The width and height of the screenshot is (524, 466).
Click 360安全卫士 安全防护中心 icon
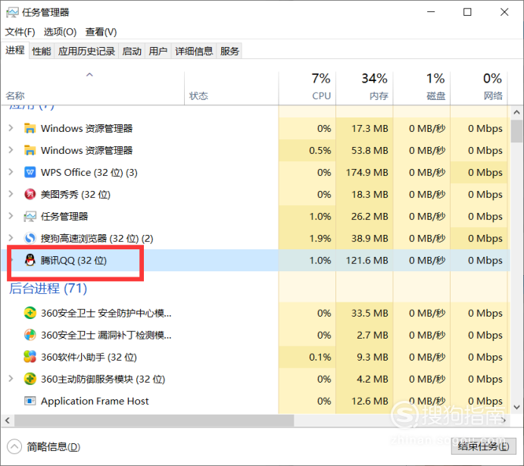(x=30, y=313)
